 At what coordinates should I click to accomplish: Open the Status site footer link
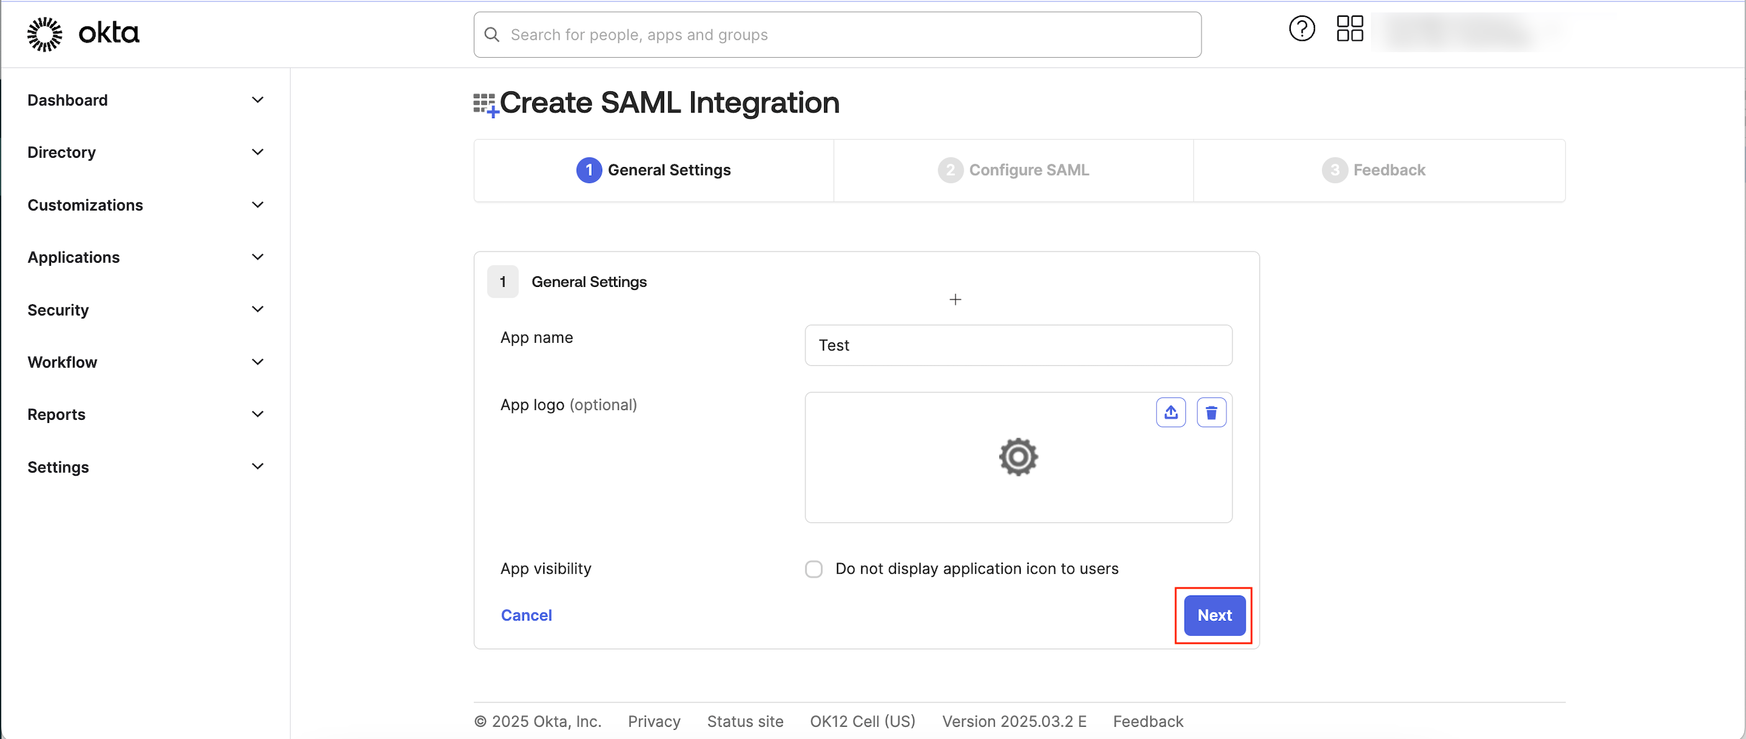coord(744,722)
